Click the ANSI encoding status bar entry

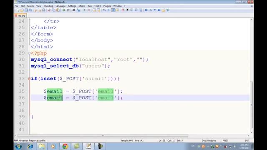225,141
